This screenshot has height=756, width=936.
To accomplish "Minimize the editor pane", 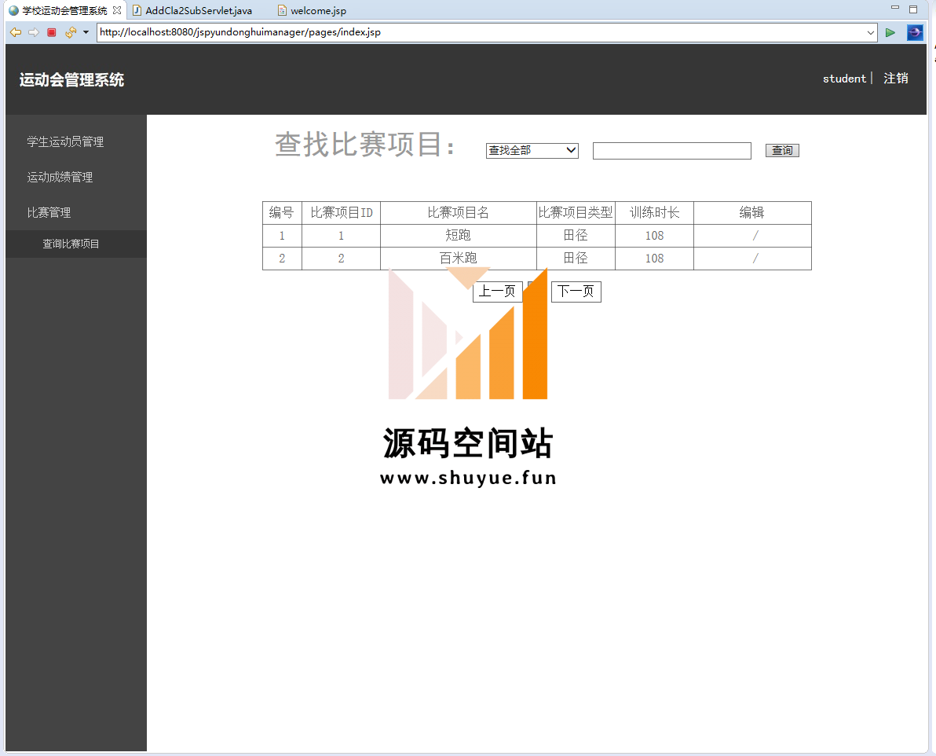I will [x=895, y=8].
